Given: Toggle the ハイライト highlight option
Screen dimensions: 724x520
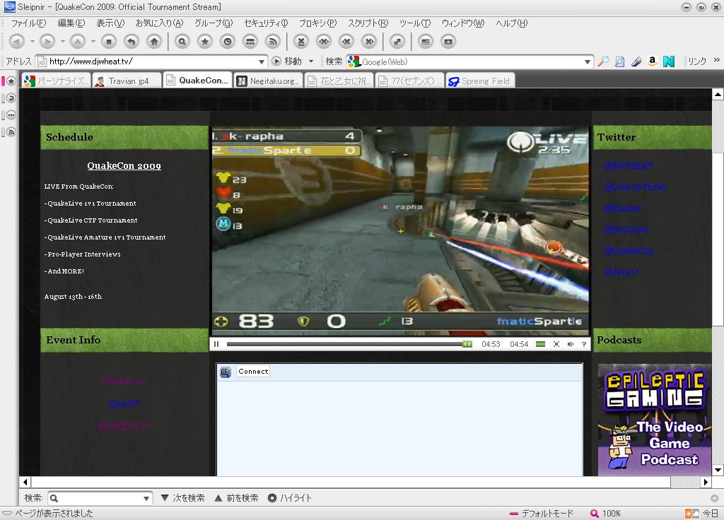Looking at the screenshot, I should [x=289, y=498].
